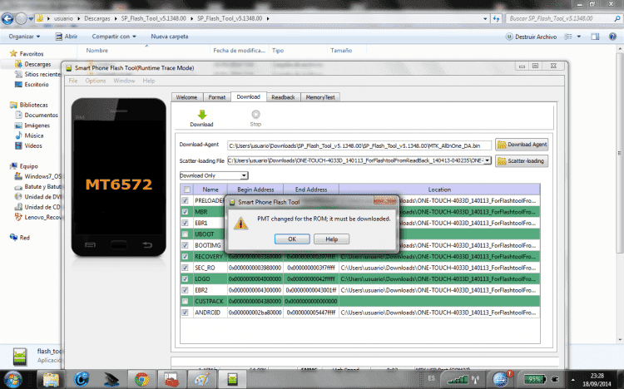Viewport: 624px width, 389px height.
Task: Click the SEC_RO begin address cell 0x000000003980000
Action: click(255, 268)
